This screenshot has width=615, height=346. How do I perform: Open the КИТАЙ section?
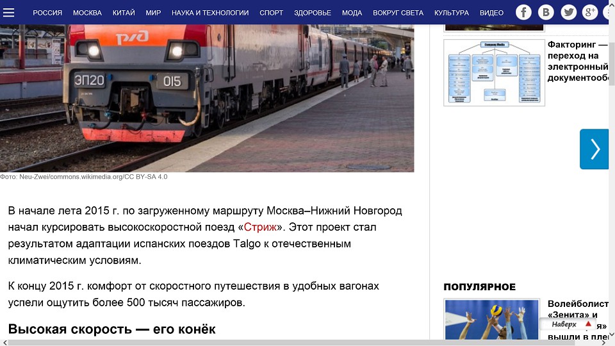point(124,13)
